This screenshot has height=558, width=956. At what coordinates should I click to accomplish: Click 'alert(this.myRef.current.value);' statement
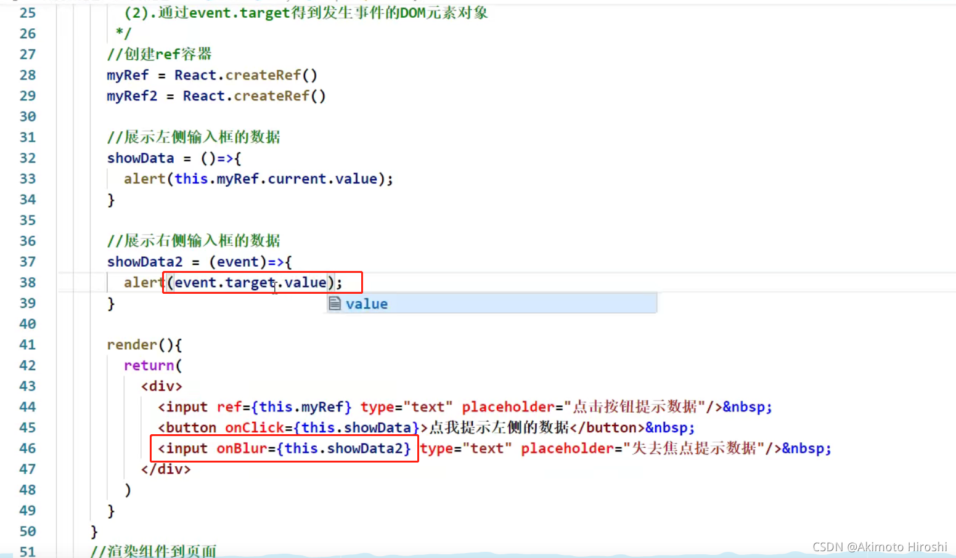tap(258, 179)
